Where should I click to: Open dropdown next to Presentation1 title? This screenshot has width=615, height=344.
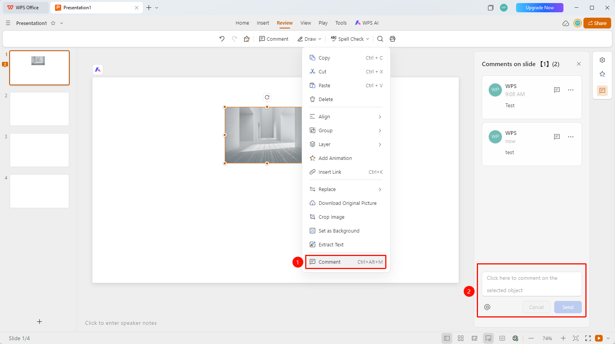point(62,23)
